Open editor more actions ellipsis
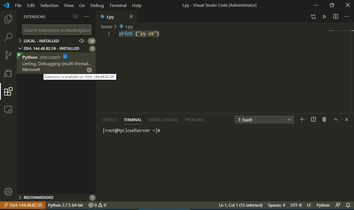 (346, 17)
